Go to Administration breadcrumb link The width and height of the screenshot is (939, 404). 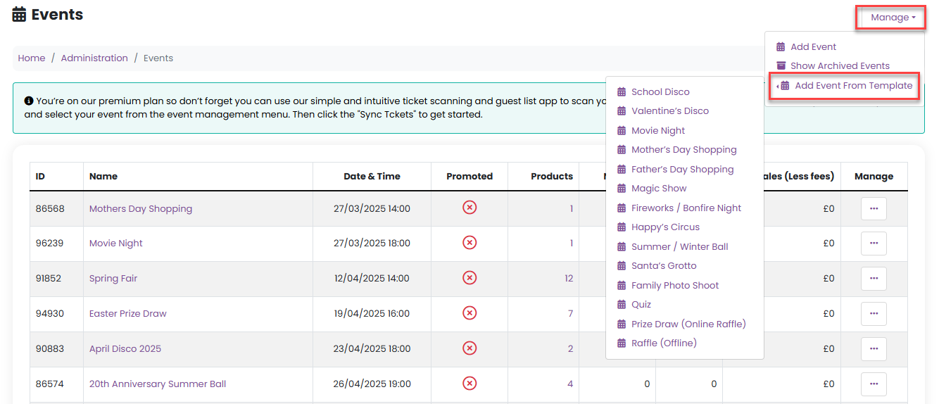[x=94, y=58]
